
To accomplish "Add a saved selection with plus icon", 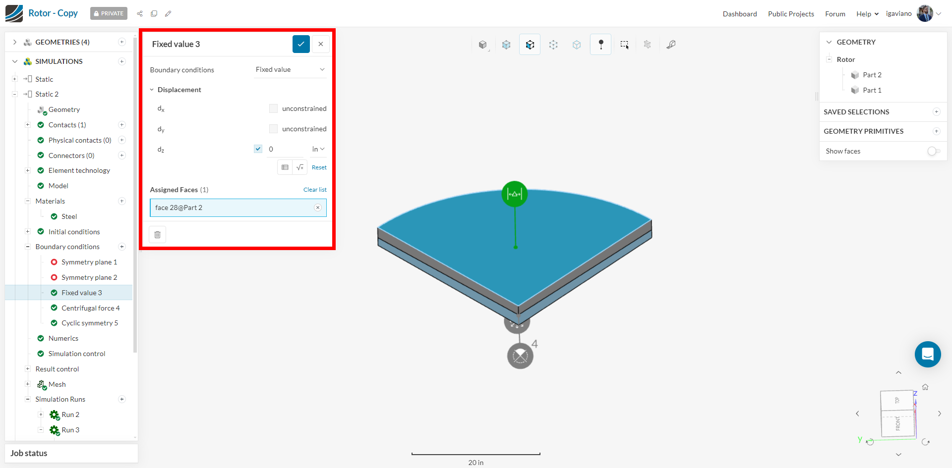I will (x=937, y=112).
